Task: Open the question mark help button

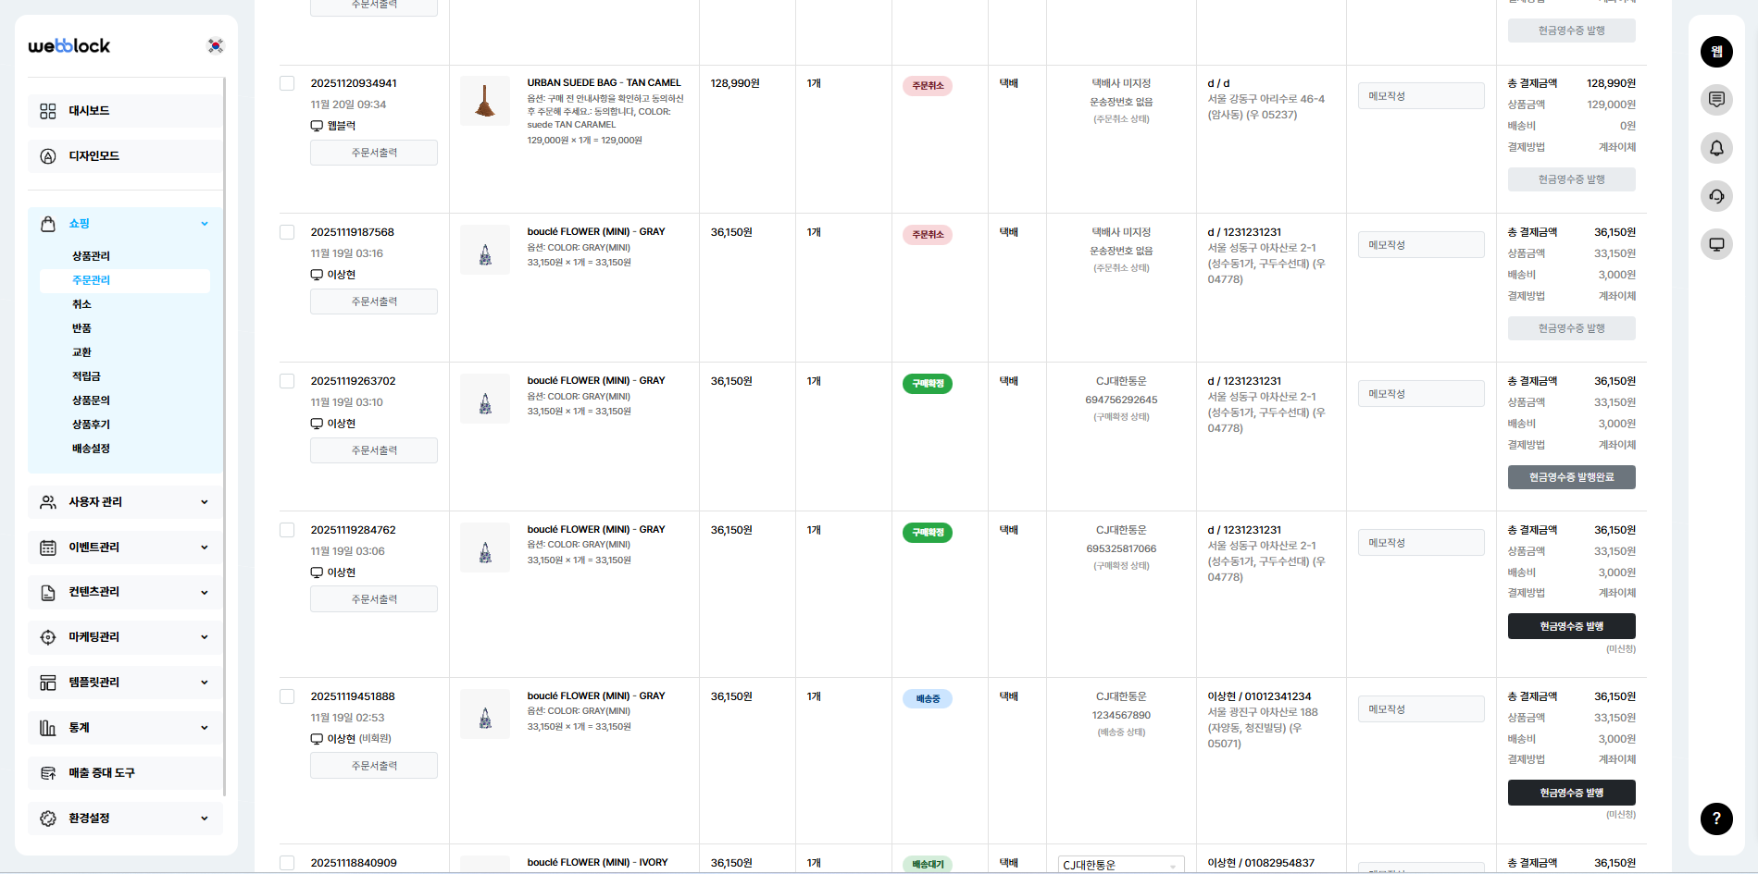Action: pyautogui.click(x=1716, y=819)
